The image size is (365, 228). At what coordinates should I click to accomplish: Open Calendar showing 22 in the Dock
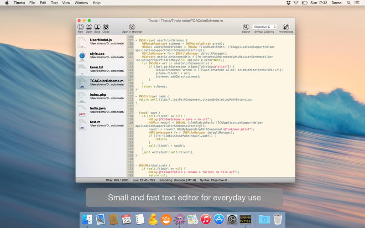pos(126,219)
